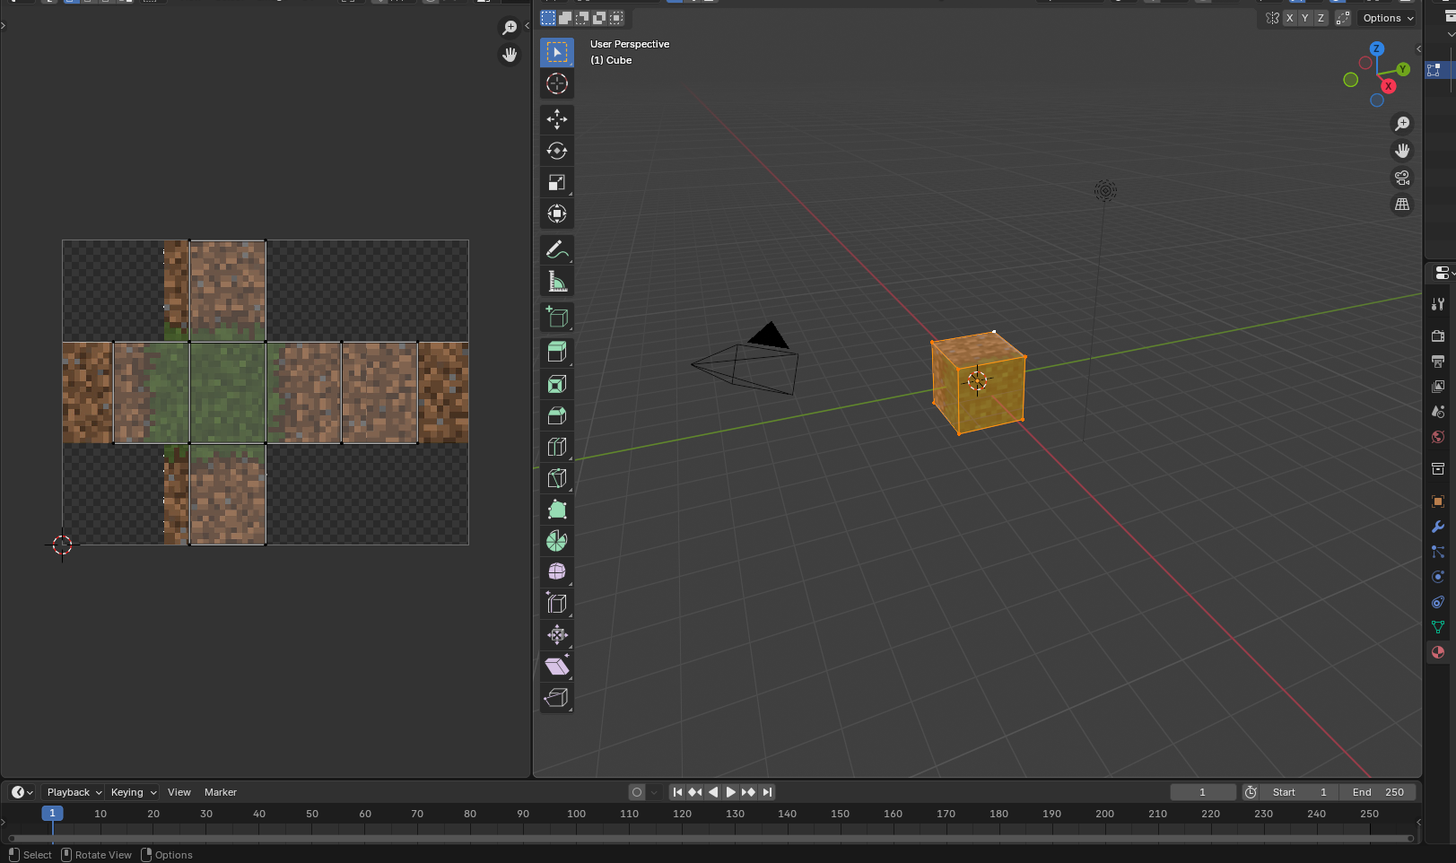The image size is (1456, 863).
Task: Open the View Layer properties tab
Action: (1438, 386)
